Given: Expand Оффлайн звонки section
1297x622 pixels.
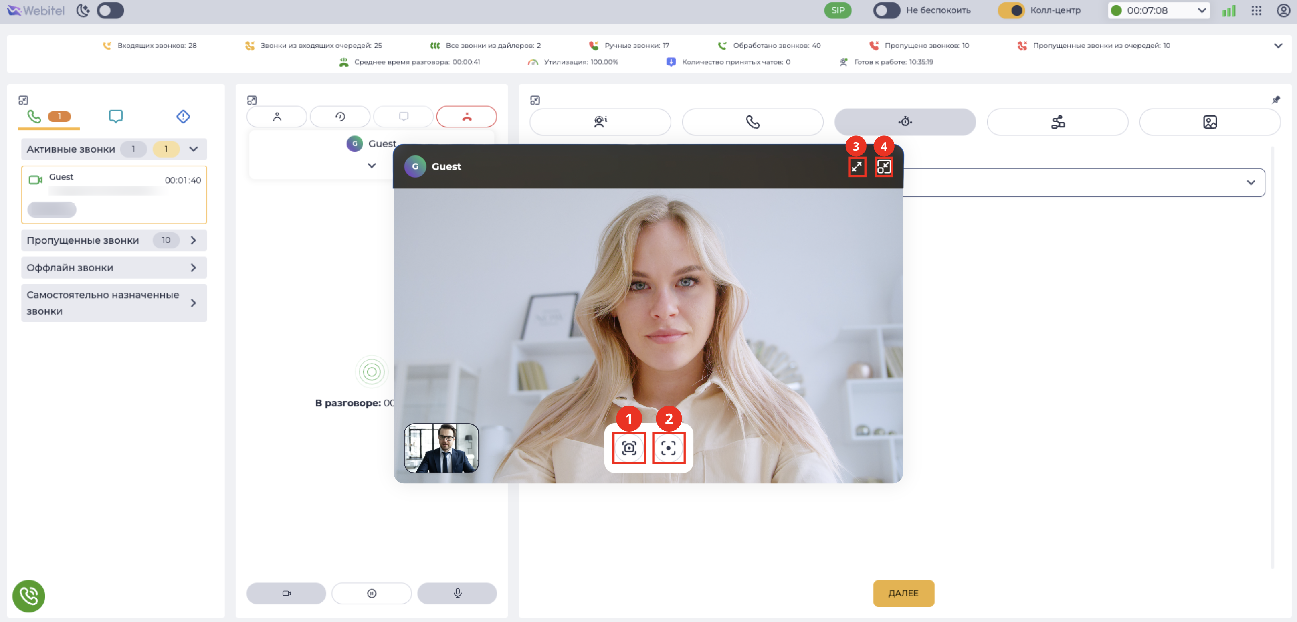Looking at the screenshot, I should click(x=193, y=267).
